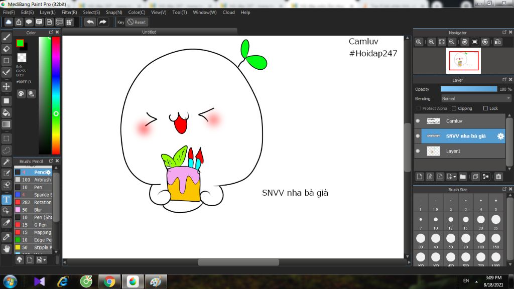Select the Magic Wand tool
Image resolution: width=514 pixels, height=289 pixels.
6,162
